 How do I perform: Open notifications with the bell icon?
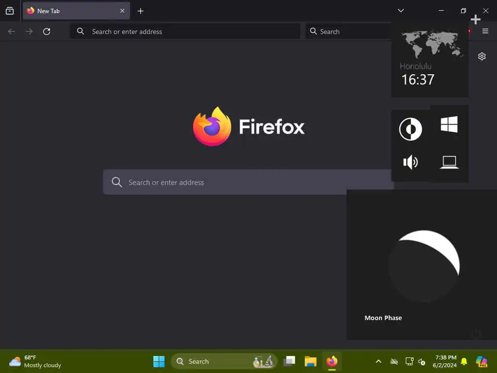click(464, 361)
